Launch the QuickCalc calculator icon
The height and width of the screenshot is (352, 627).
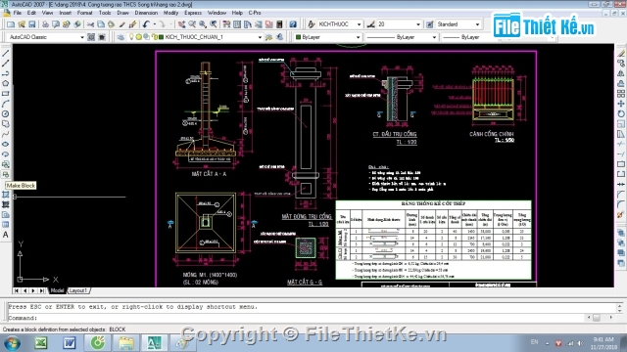[279, 24]
